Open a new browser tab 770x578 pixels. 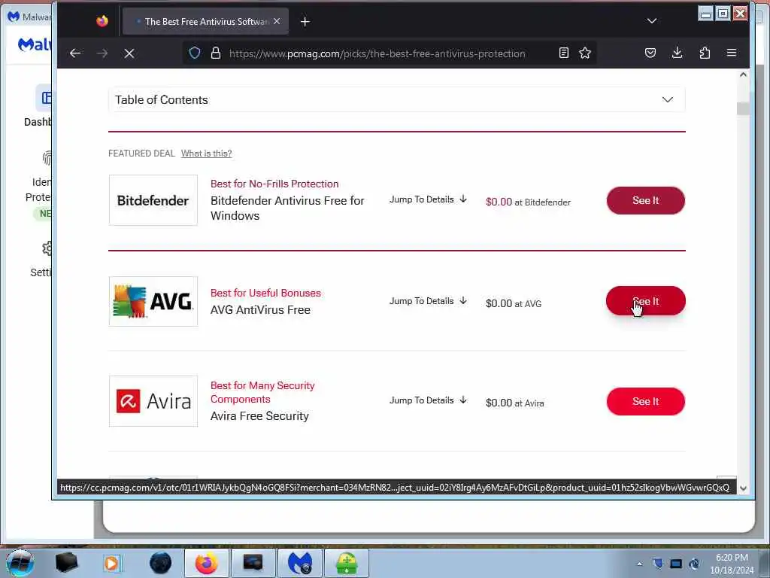[305, 22]
